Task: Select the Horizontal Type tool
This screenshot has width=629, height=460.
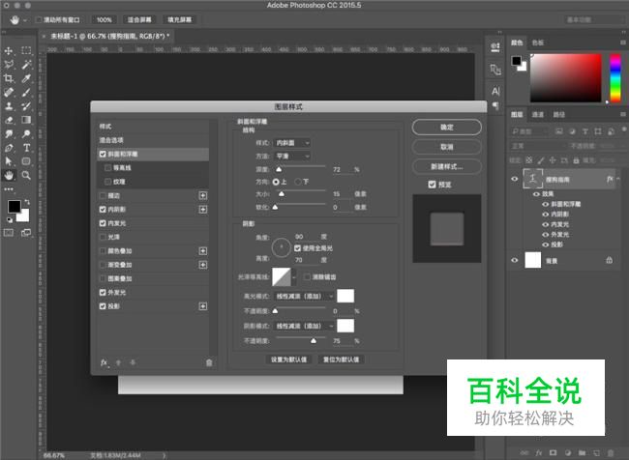Action: (26, 148)
